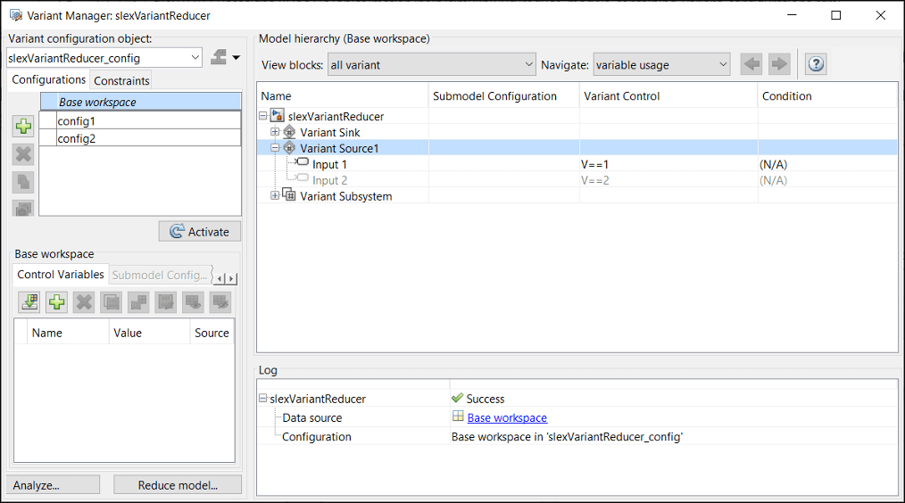
Task: Maximize the Variant Manager window
Action: (835, 15)
